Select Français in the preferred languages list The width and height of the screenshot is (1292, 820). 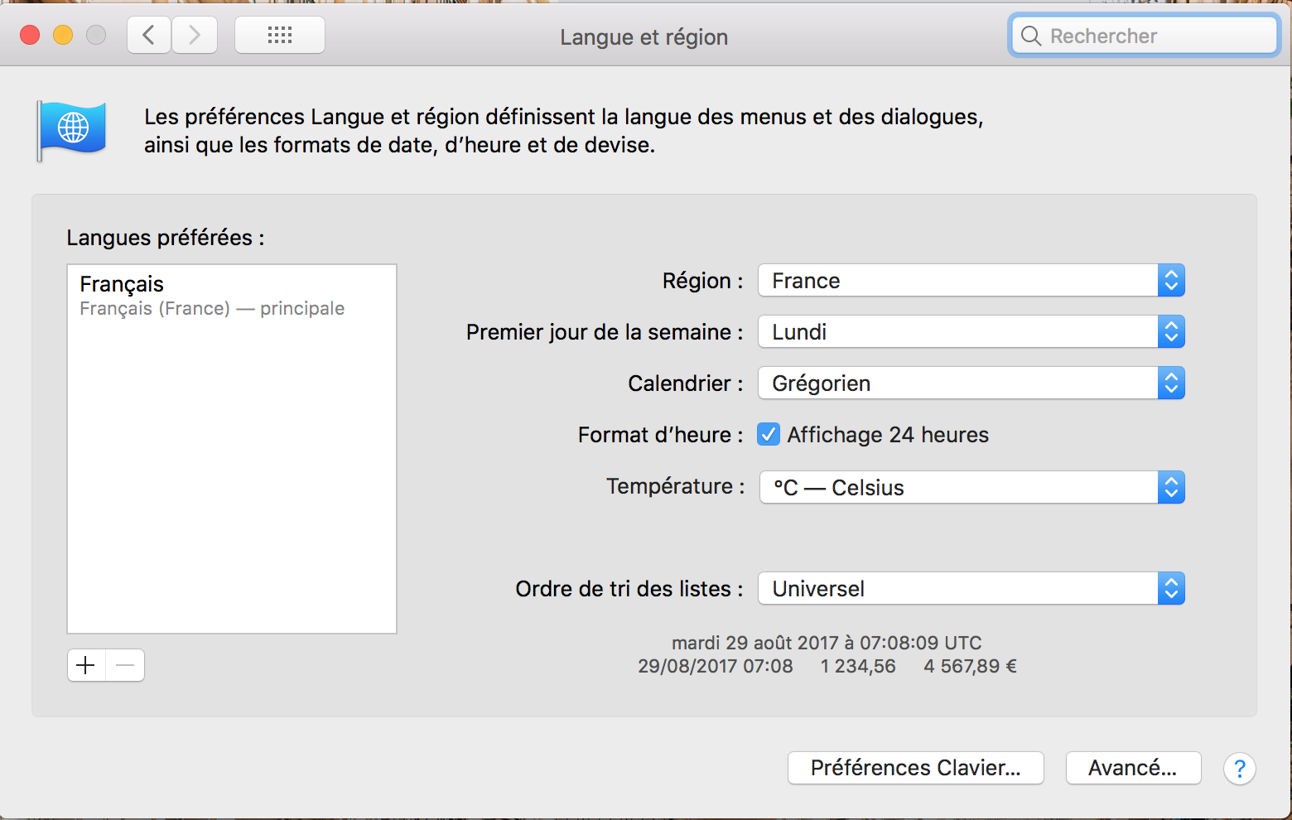(x=232, y=296)
